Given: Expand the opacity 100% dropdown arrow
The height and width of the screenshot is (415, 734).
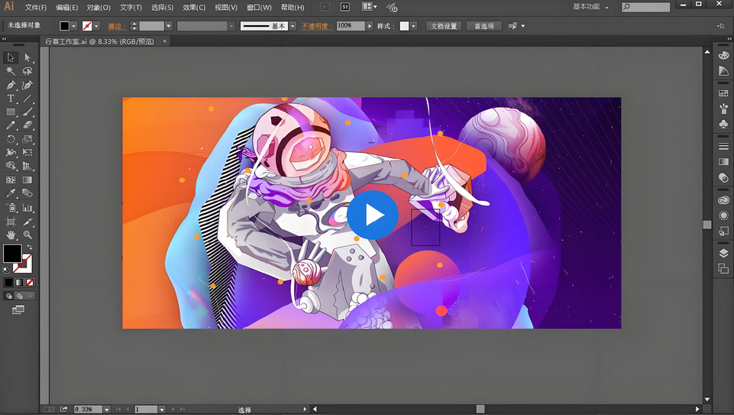Looking at the screenshot, I should [370, 26].
